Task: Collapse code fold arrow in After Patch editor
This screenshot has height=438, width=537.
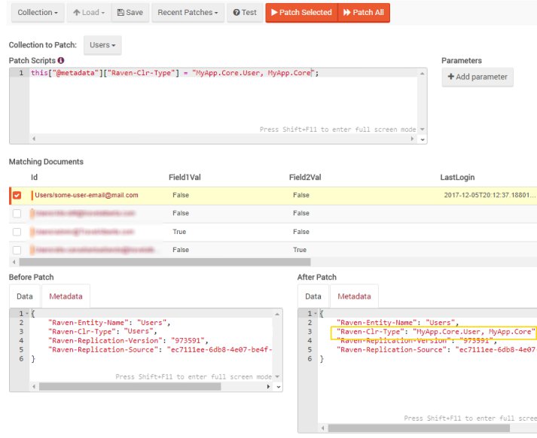Action: 316,314
